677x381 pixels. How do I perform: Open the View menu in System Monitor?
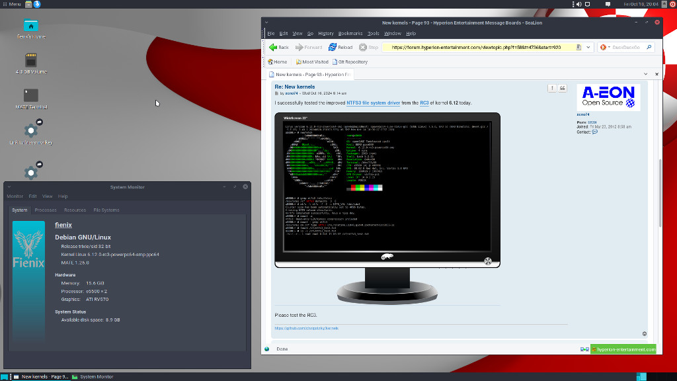pyautogui.click(x=47, y=196)
